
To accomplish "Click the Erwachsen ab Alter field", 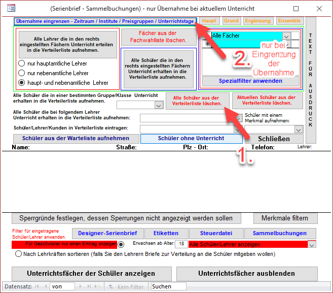I will point(181,244).
